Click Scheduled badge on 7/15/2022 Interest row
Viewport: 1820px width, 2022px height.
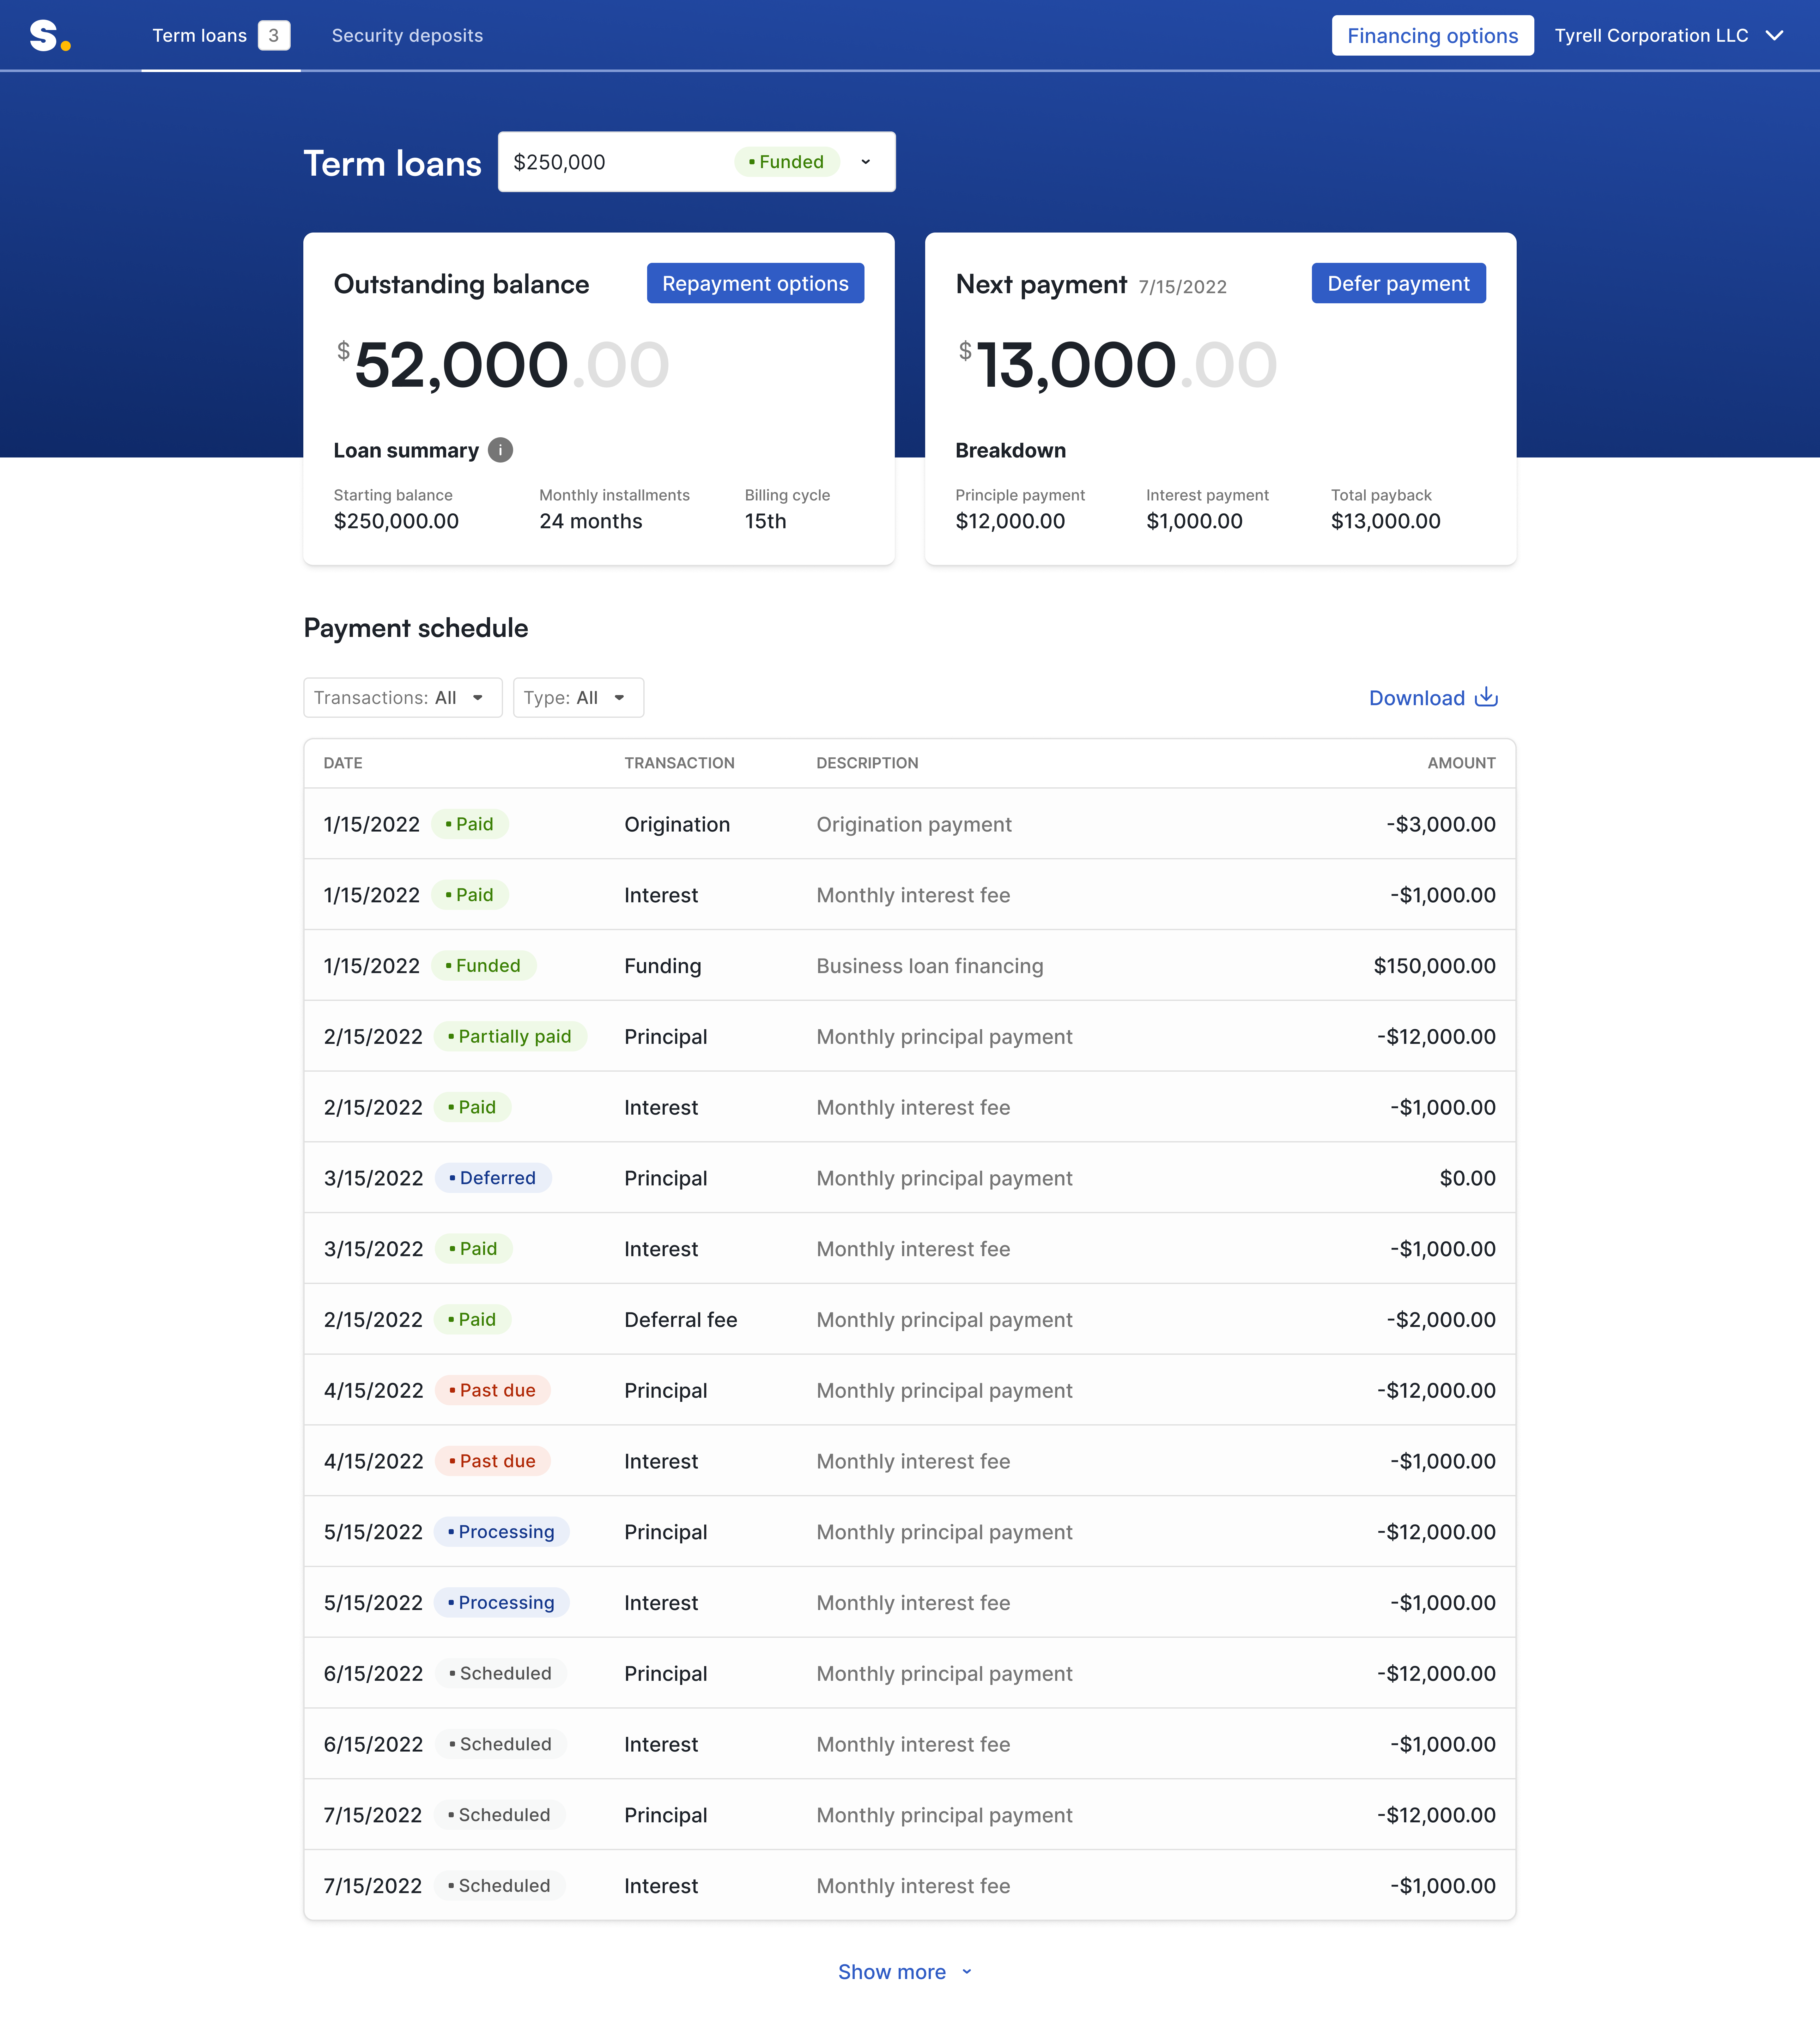[x=500, y=1886]
